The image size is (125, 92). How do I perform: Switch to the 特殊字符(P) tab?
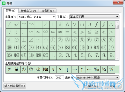tap(28, 11)
